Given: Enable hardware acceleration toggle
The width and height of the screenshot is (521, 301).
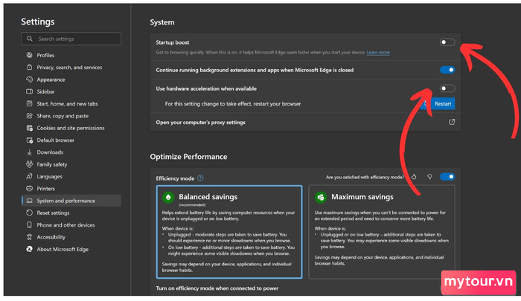Looking at the screenshot, I should click(x=447, y=88).
